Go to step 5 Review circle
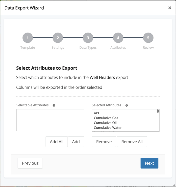The image size is (176, 187). 148,38
